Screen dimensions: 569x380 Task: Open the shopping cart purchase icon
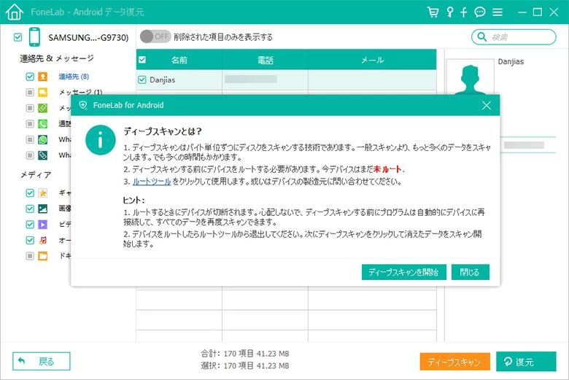pos(433,12)
